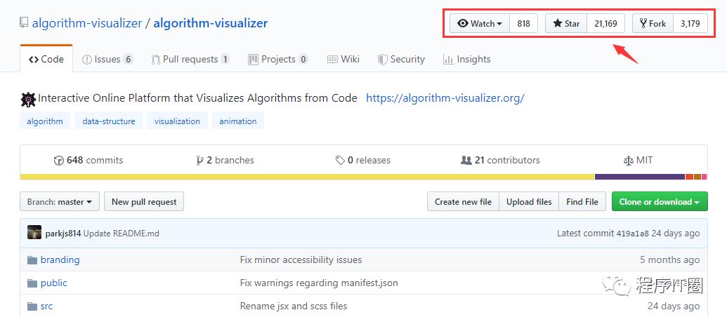Open the src folder
The height and width of the screenshot is (317, 727).
(46, 306)
